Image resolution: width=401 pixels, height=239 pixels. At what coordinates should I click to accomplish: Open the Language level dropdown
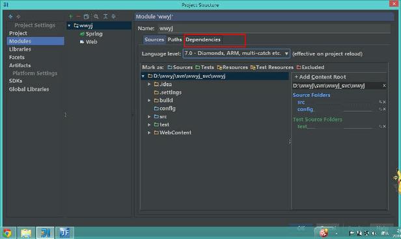(x=236, y=53)
